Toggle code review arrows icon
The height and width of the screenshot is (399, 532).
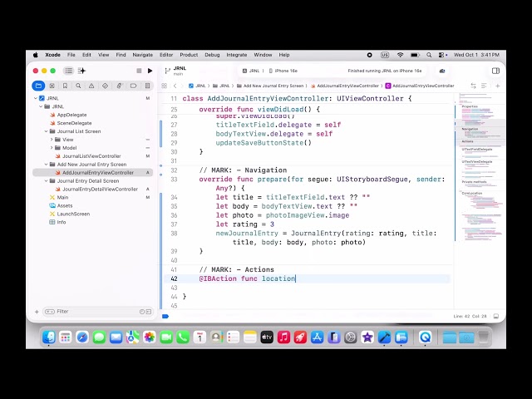point(473,86)
